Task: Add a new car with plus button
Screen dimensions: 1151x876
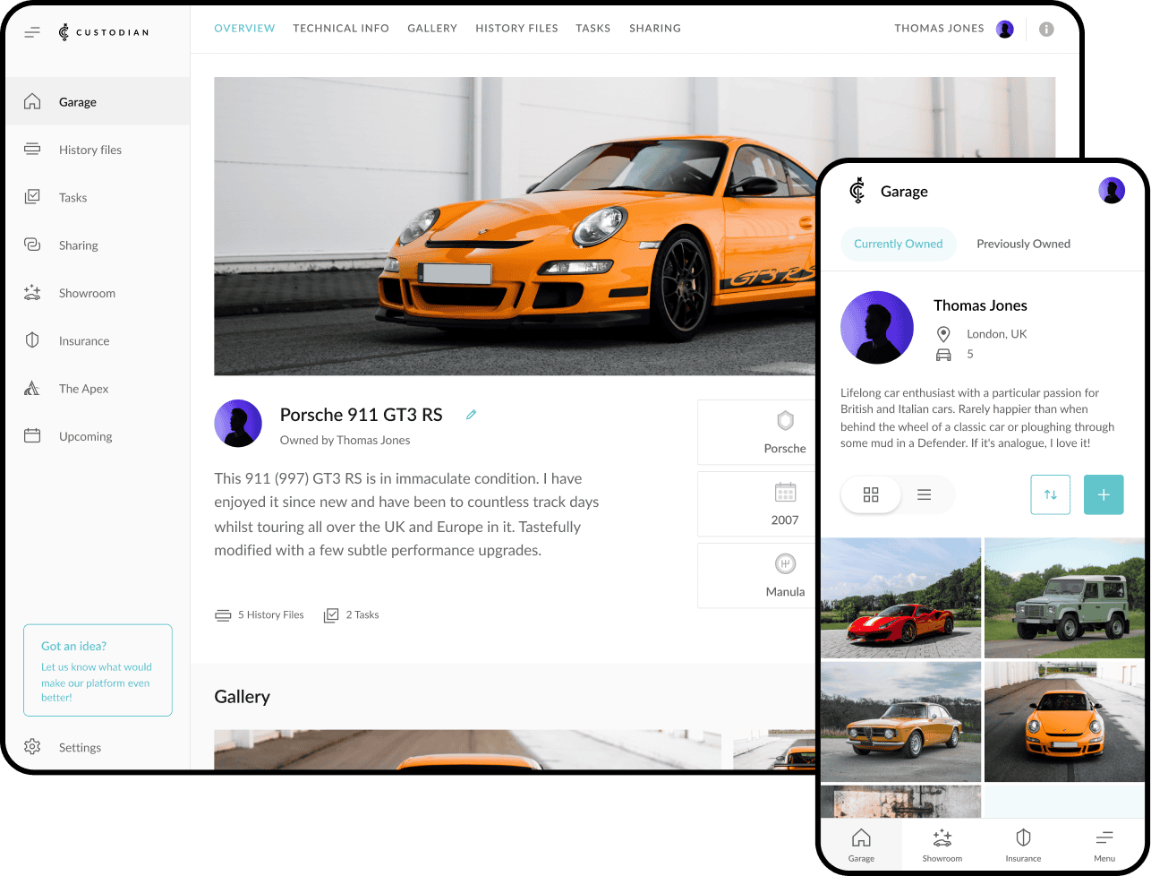Action: [1104, 494]
